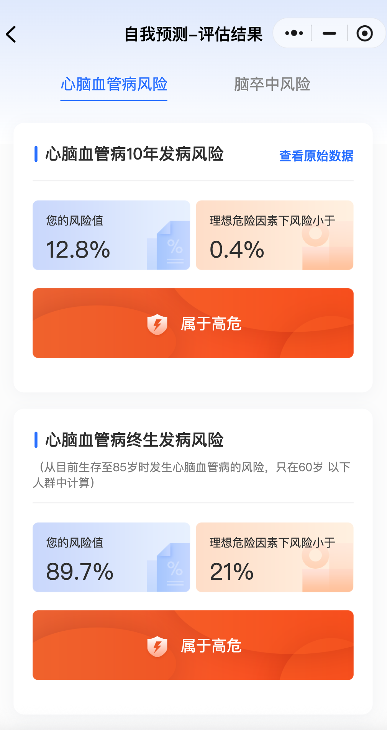Close mini program via circle target icon
The height and width of the screenshot is (730, 387).
tap(364, 33)
